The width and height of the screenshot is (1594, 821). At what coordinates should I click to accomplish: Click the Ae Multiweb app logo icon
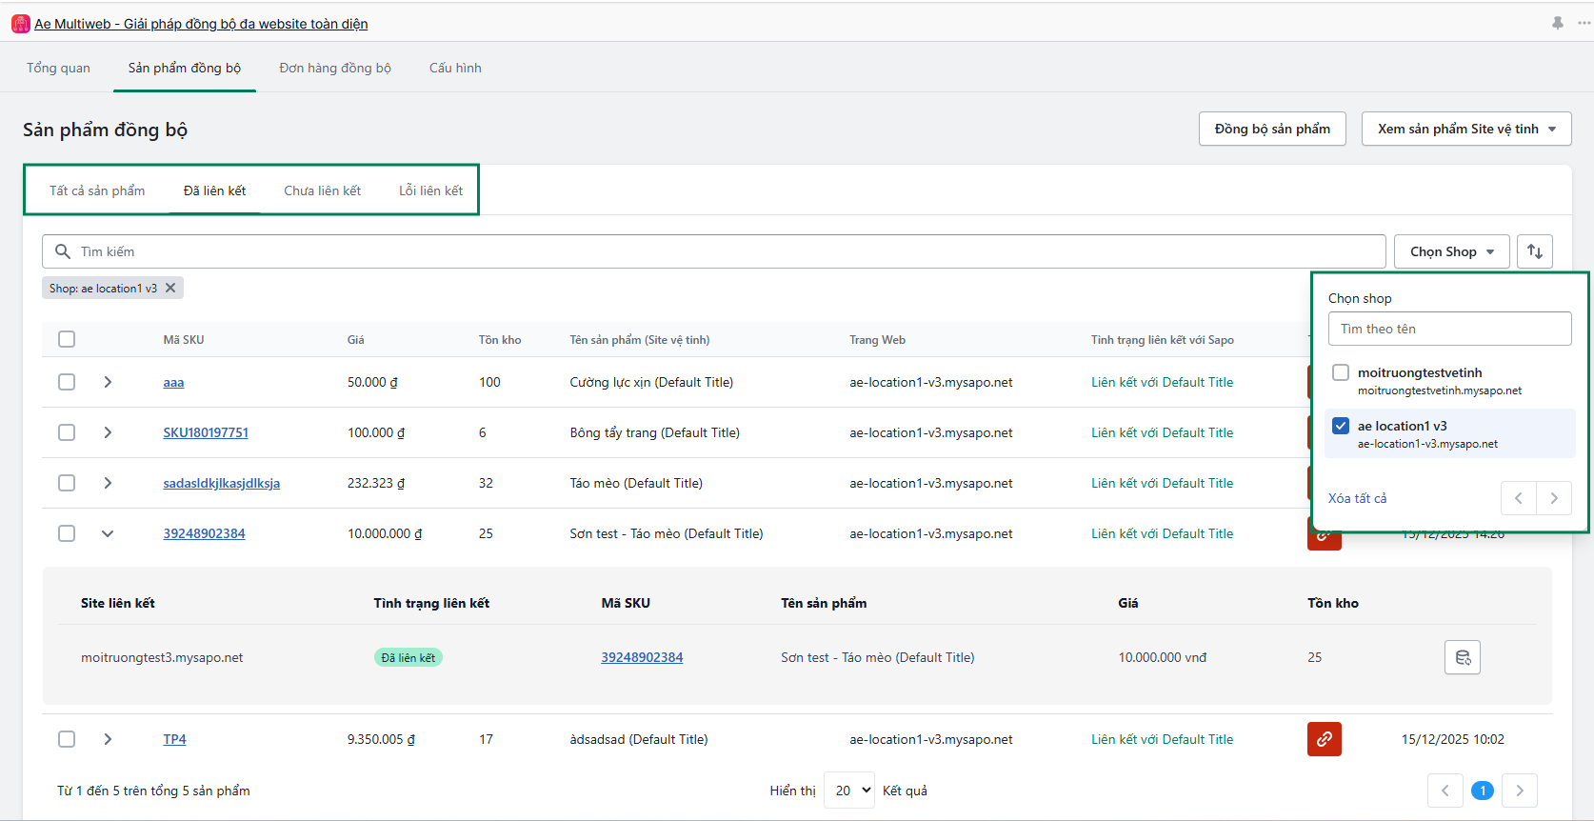point(21,24)
